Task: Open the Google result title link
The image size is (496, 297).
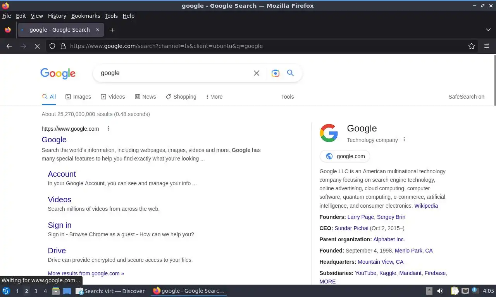Action: (x=54, y=140)
